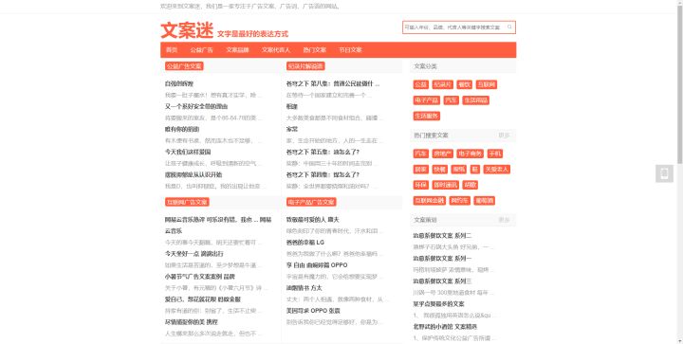
Task: Open the 公益广告文案 section header label
Action: [x=184, y=66]
